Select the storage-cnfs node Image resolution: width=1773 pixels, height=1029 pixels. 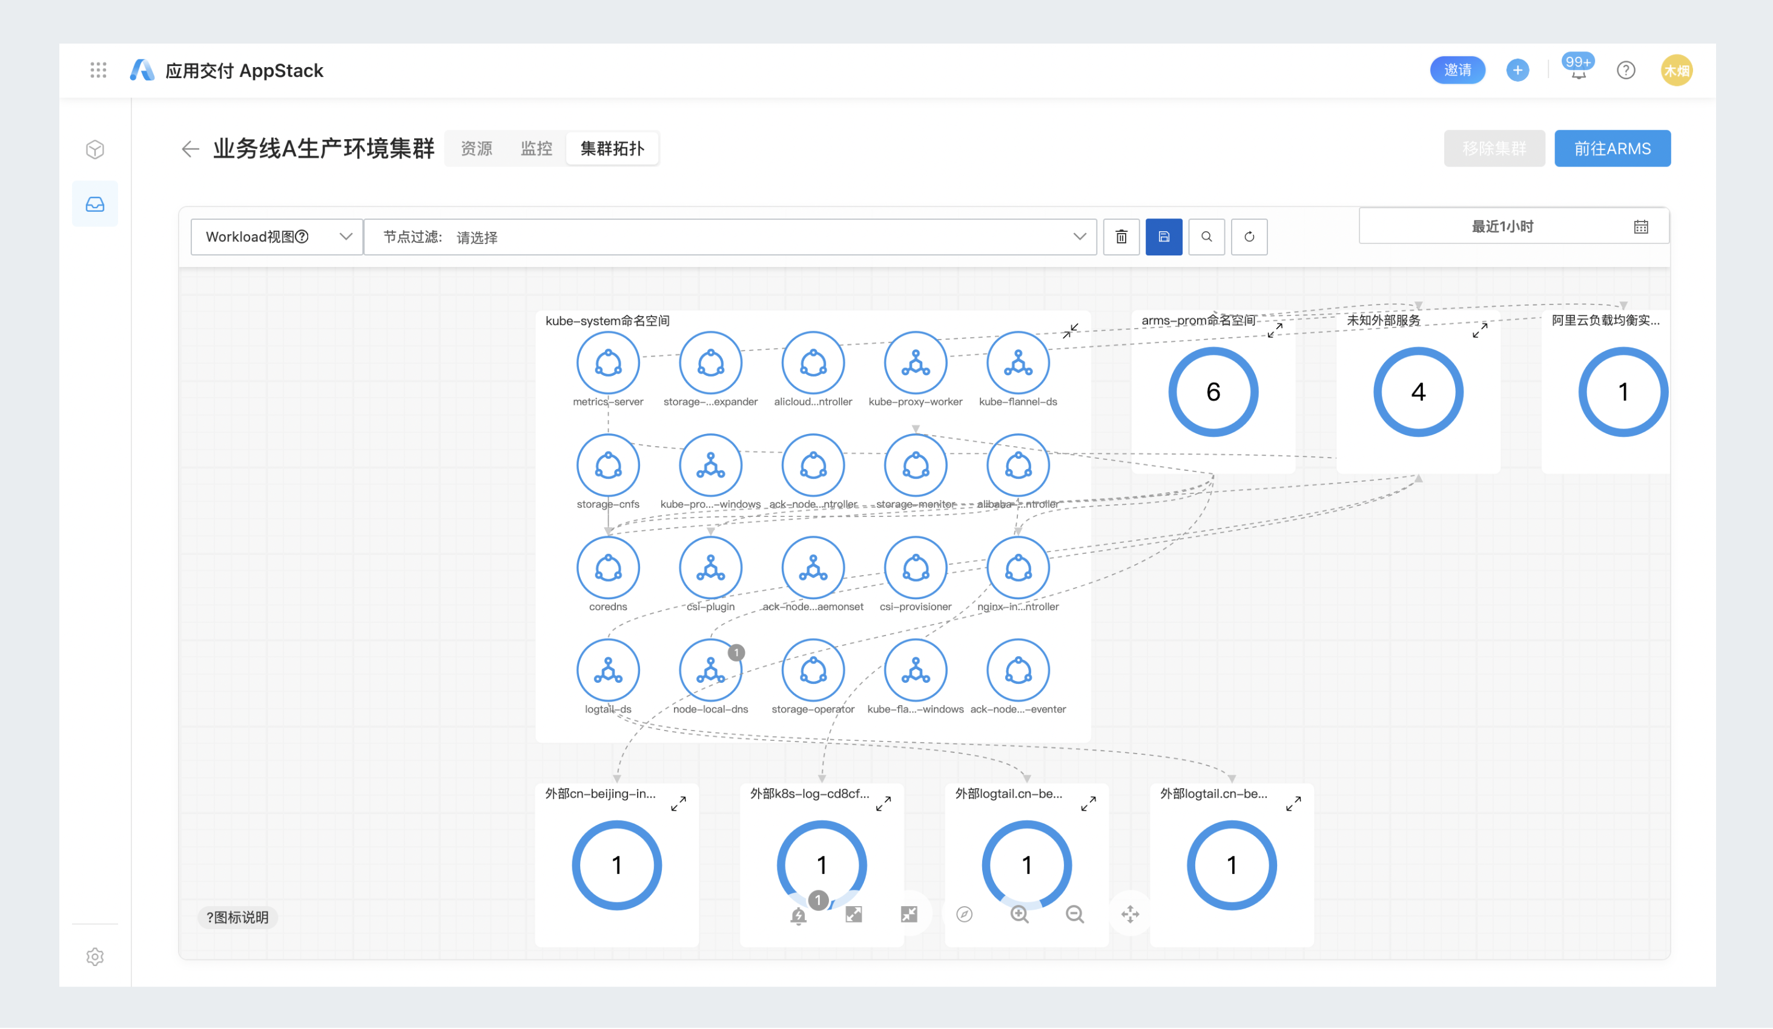click(608, 465)
